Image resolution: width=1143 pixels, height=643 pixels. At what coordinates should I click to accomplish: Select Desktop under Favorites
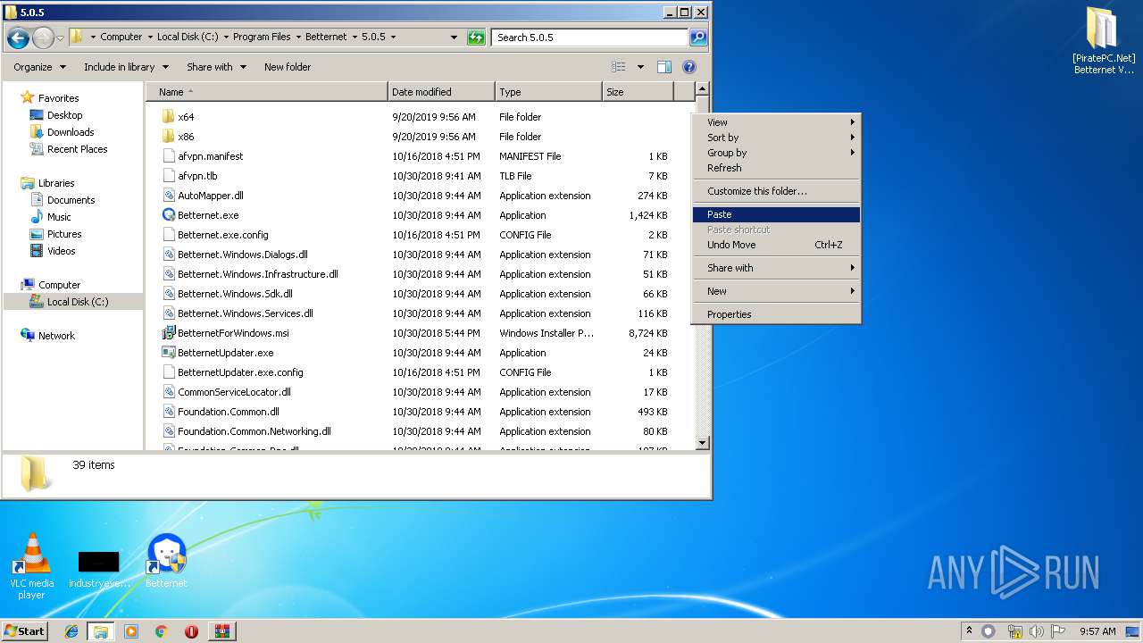pos(64,115)
